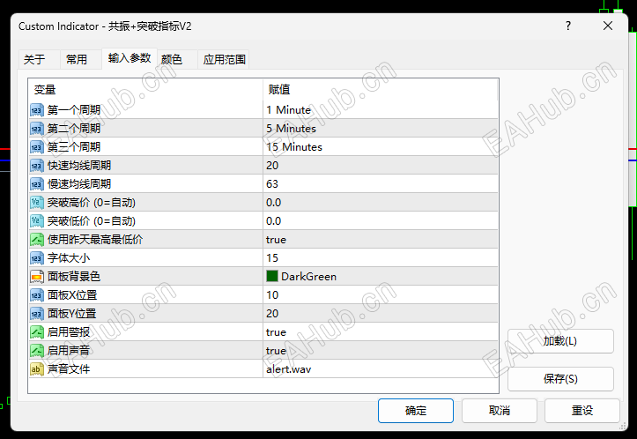Click the boolean icon beside 使用昨天最高最低价
Viewport: 637px width, 439px height.
36,240
